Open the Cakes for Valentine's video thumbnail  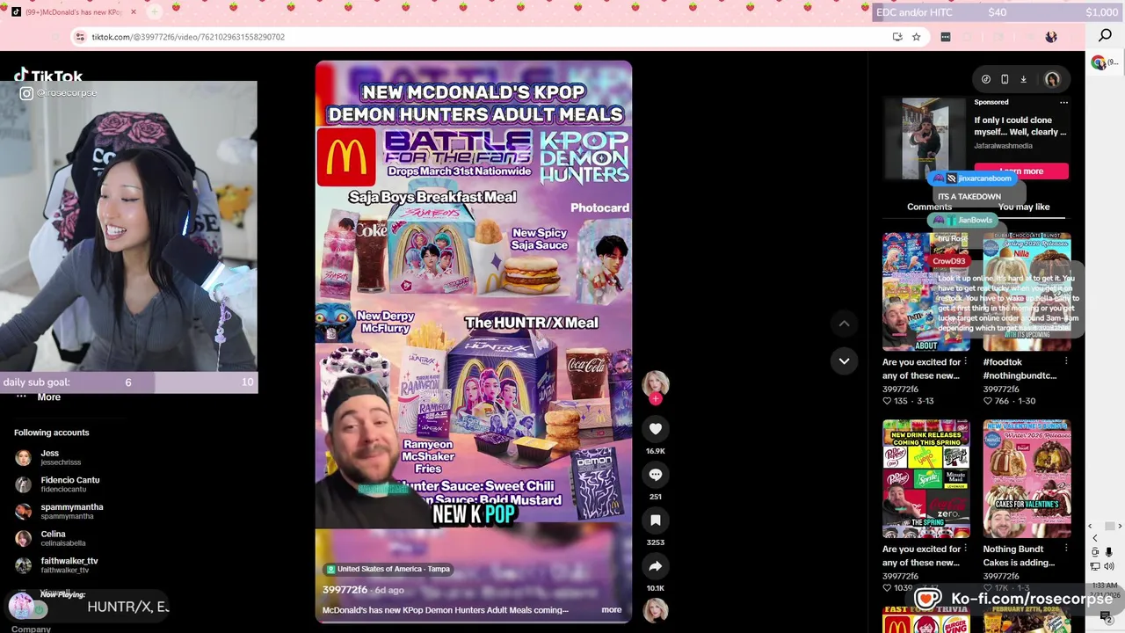[1027, 479]
